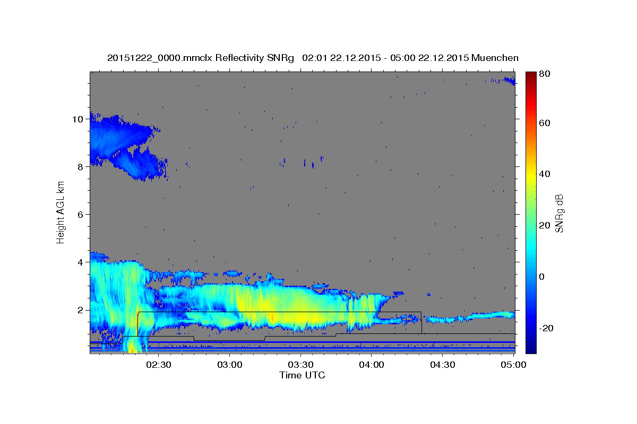Click the plot title text
The width and height of the screenshot is (637, 424).
313,58
